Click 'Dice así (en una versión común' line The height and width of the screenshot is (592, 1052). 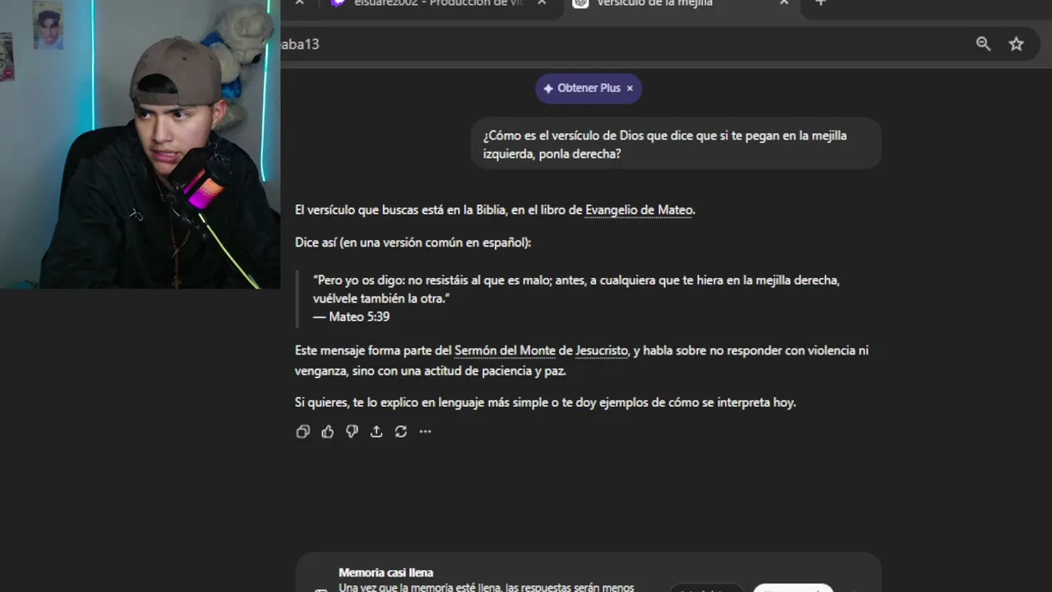(413, 243)
